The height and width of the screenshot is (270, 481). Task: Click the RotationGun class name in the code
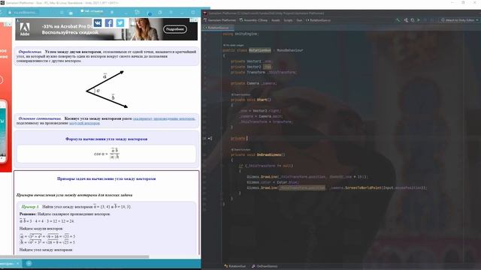click(x=260, y=50)
